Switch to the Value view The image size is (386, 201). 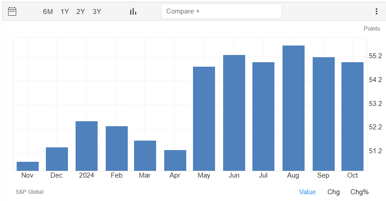[307, 192]
